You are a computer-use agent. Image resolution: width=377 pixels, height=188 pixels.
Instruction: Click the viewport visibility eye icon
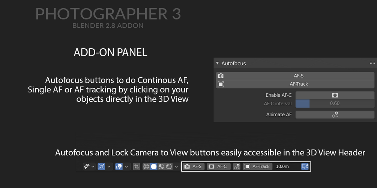(87, 166)
